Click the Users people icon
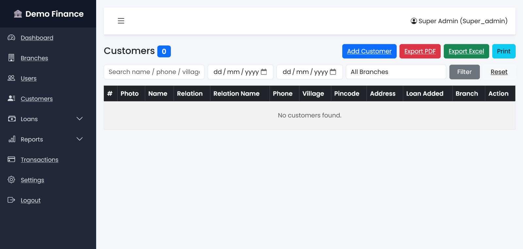523x249 pixels. click(x=11, y=78)
